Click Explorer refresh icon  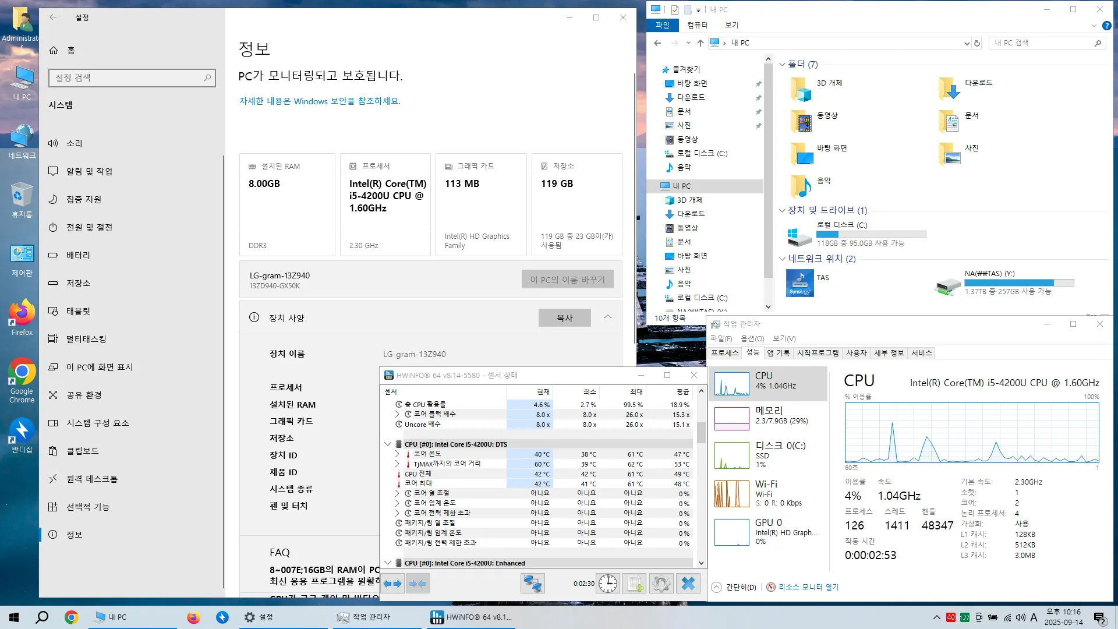pos(977,43)
